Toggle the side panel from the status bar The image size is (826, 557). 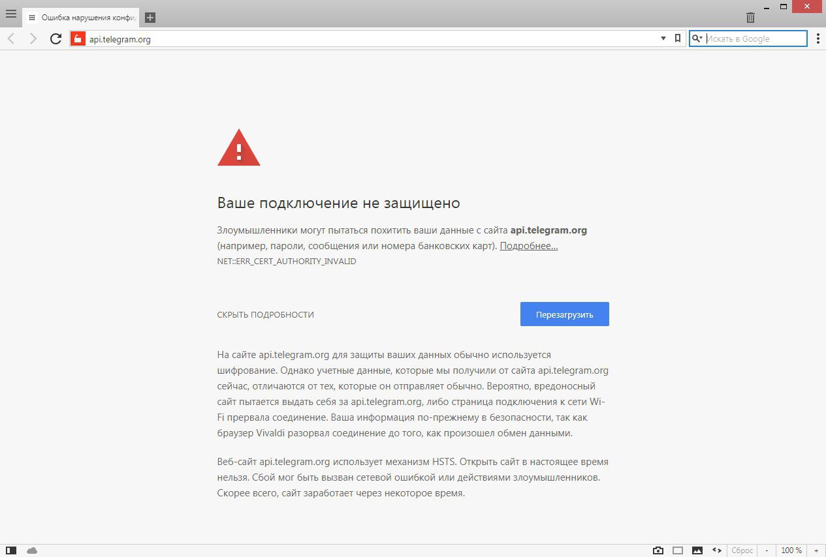click(11, 550)
